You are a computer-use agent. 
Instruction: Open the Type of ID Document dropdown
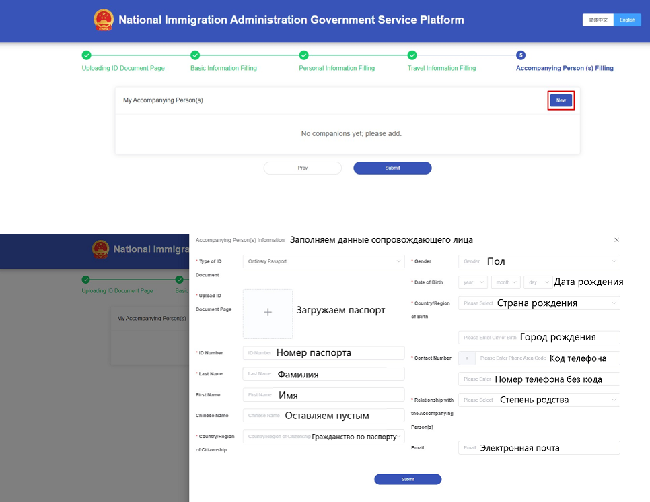pos(323,261)
